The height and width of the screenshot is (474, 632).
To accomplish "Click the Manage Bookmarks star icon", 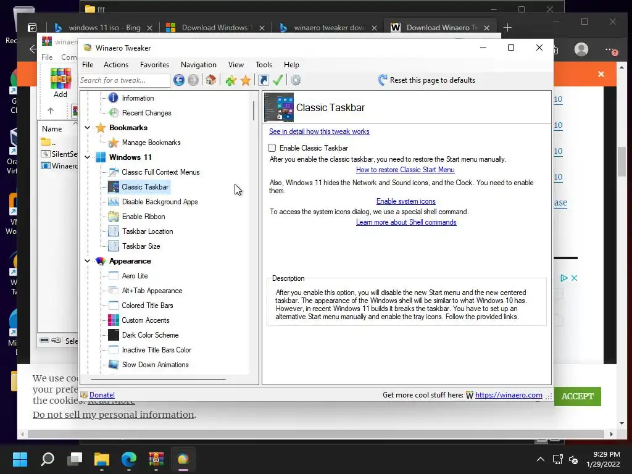I will click(x=114, y=143).
